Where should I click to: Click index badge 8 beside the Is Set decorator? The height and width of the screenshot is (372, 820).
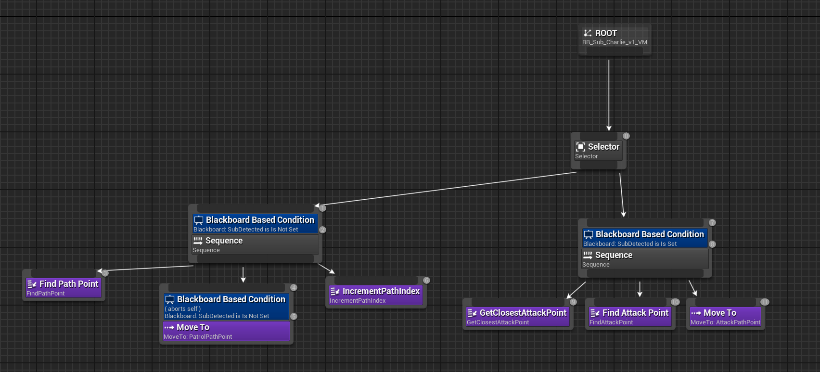point(712,244)
